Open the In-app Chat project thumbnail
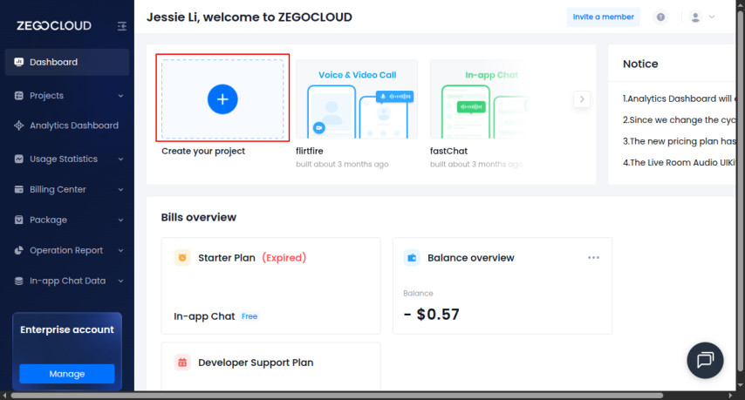The width and height of the screenshot is (745, 400). tap(479, 99)
